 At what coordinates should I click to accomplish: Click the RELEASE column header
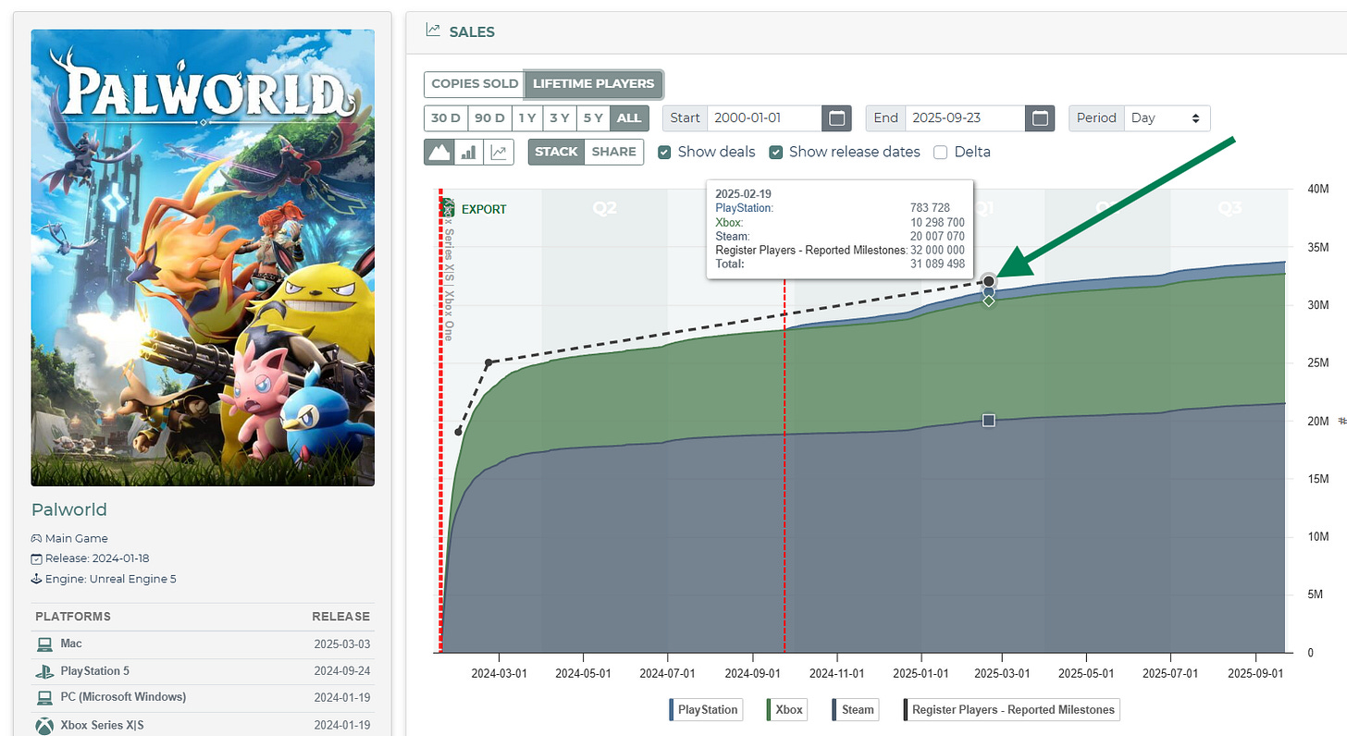tap(340, 617)
